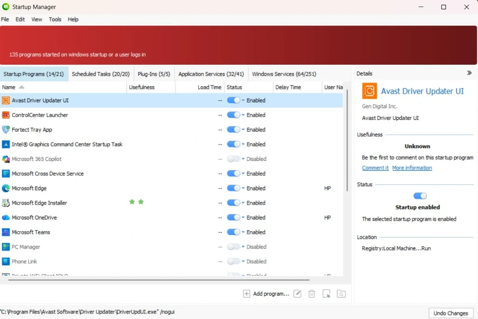The height and width of the screenshot is (319, 478).
Task: Turn off Intel Graphics Command Center switch
Action: click(233, 144)
